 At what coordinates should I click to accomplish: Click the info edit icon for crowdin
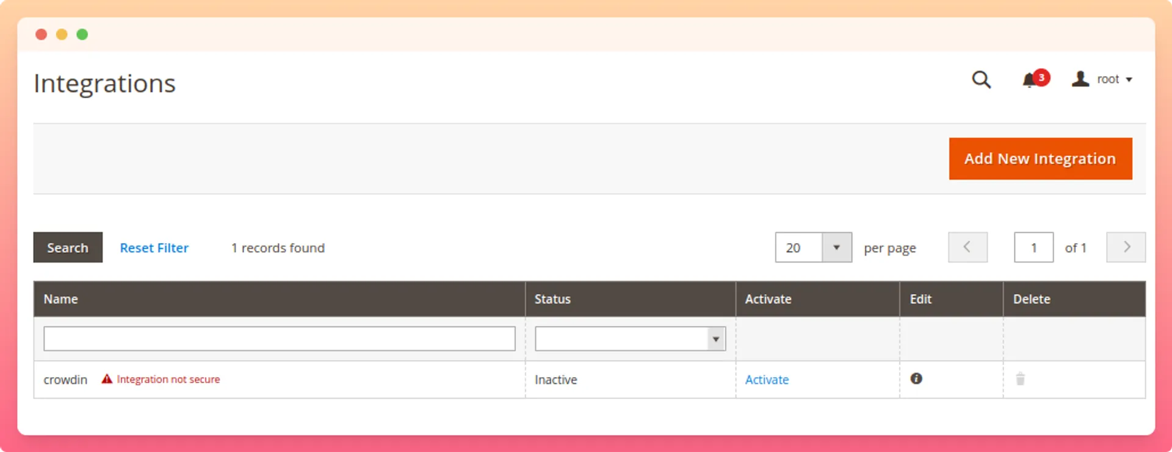pos(916,379)
